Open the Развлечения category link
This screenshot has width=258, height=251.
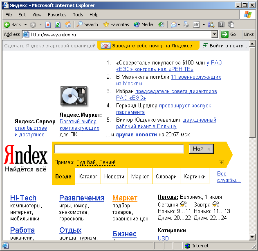(x=82, y=198)
